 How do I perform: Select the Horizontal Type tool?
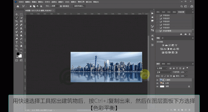pyautogui.click(x=17, y=42)
